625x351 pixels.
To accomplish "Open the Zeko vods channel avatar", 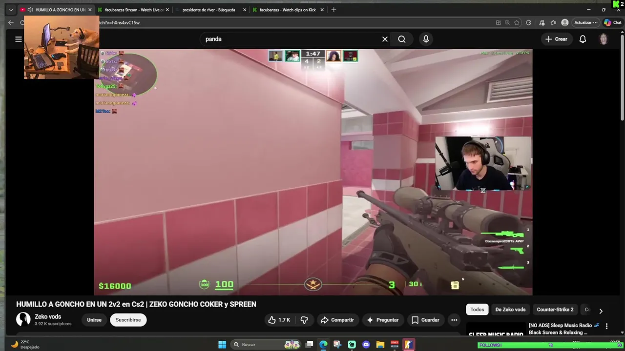I will click(x=23, y=319).
